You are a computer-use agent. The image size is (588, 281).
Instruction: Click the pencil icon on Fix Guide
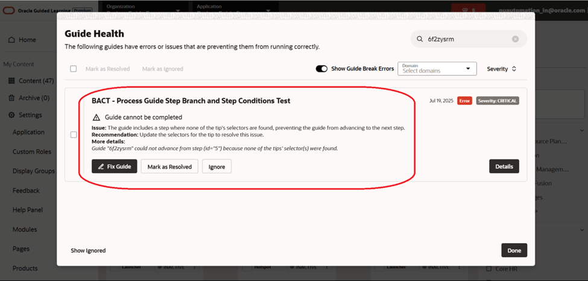[101, 167]
